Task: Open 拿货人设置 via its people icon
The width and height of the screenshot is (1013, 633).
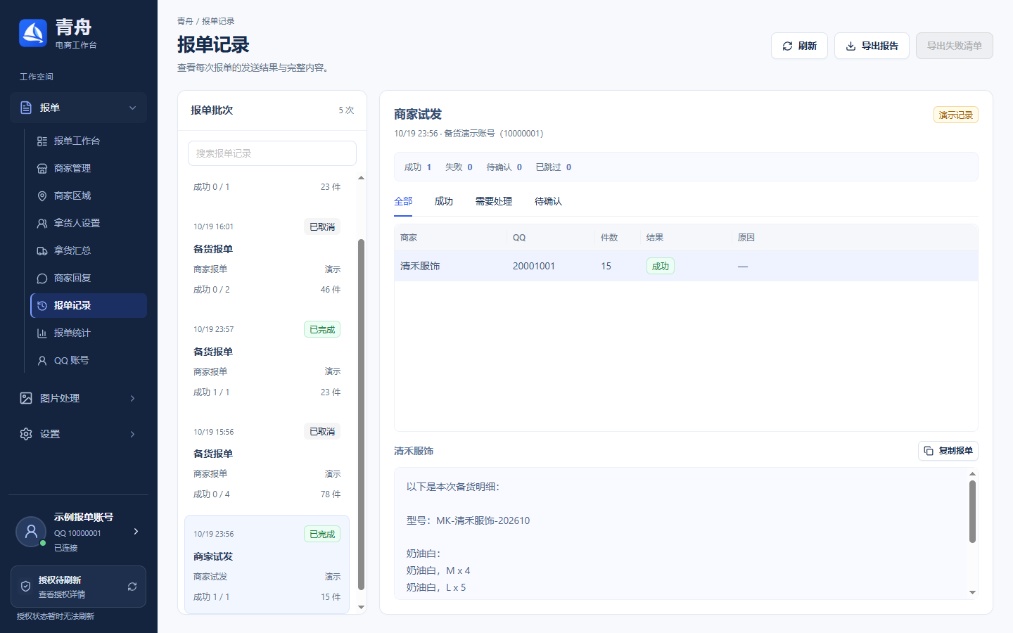Action: tap(42, 223)
